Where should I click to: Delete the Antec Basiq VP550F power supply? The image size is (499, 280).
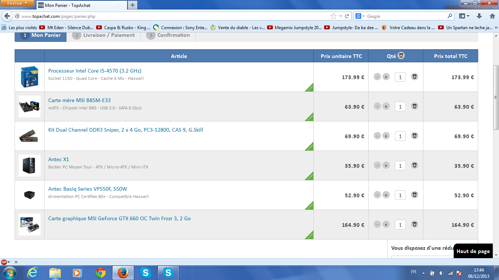414,195
